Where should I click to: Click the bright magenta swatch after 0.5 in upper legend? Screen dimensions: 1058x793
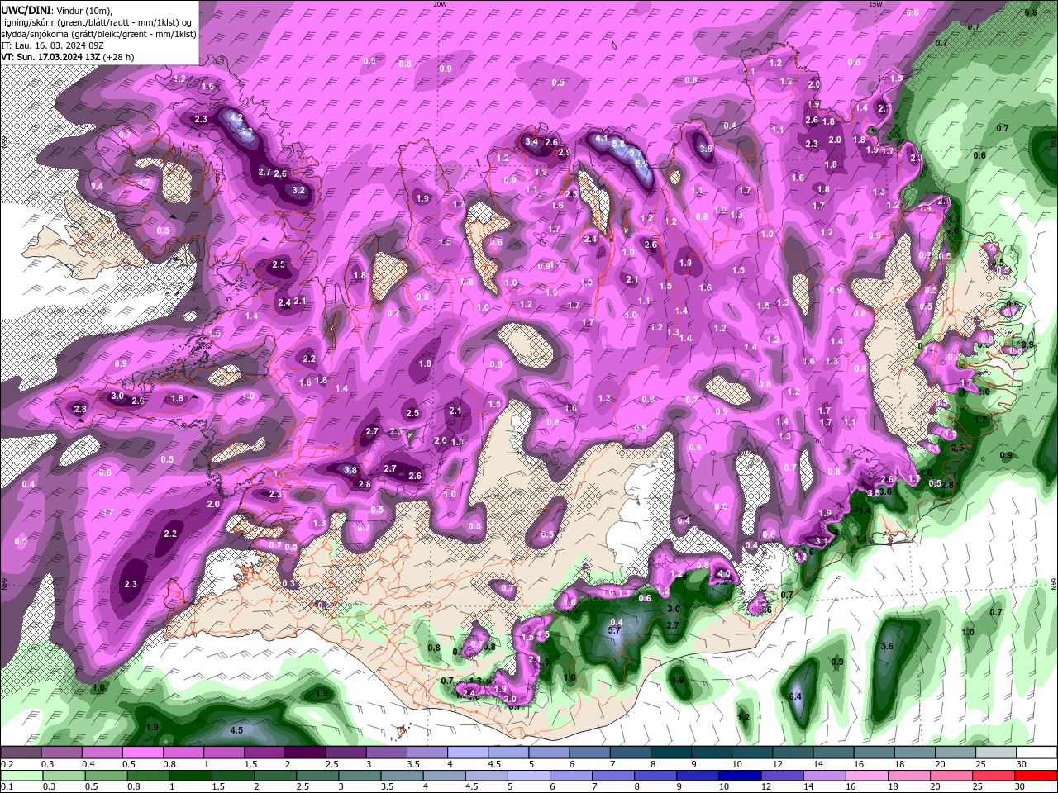tap(142, 753)
